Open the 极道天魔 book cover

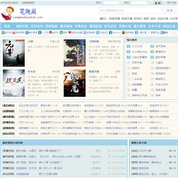click(75, 83)
